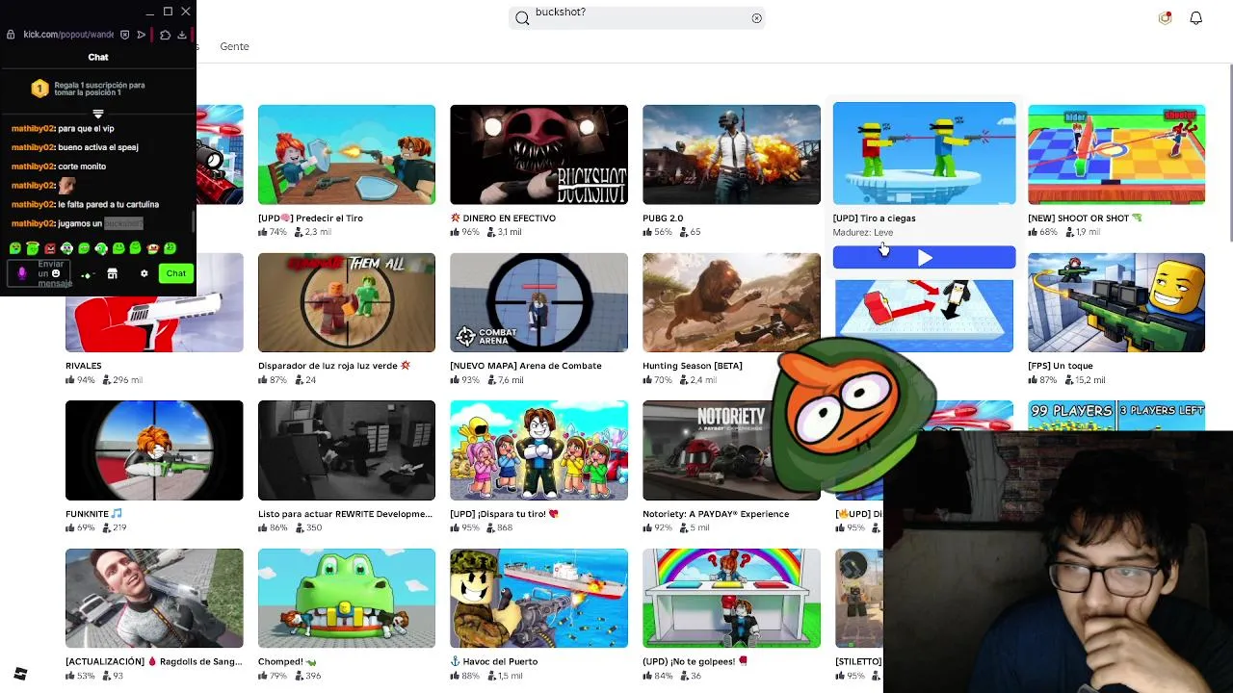
Task: Open downloads icon in popup window
Action: click(182, 35)
